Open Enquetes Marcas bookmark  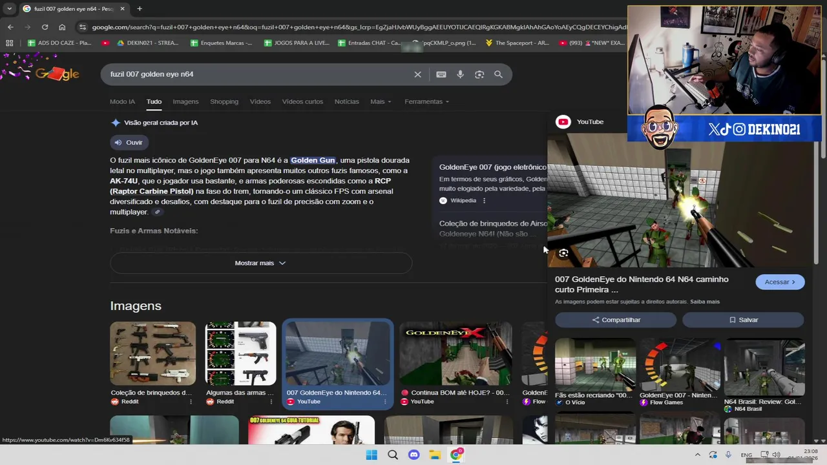pos(222,43)
